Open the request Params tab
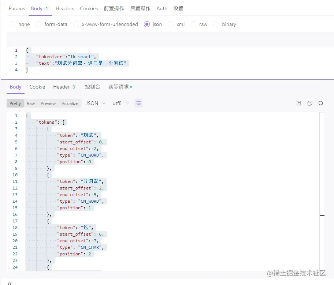Viewport: 334px width, 285px height. (17, 8)
